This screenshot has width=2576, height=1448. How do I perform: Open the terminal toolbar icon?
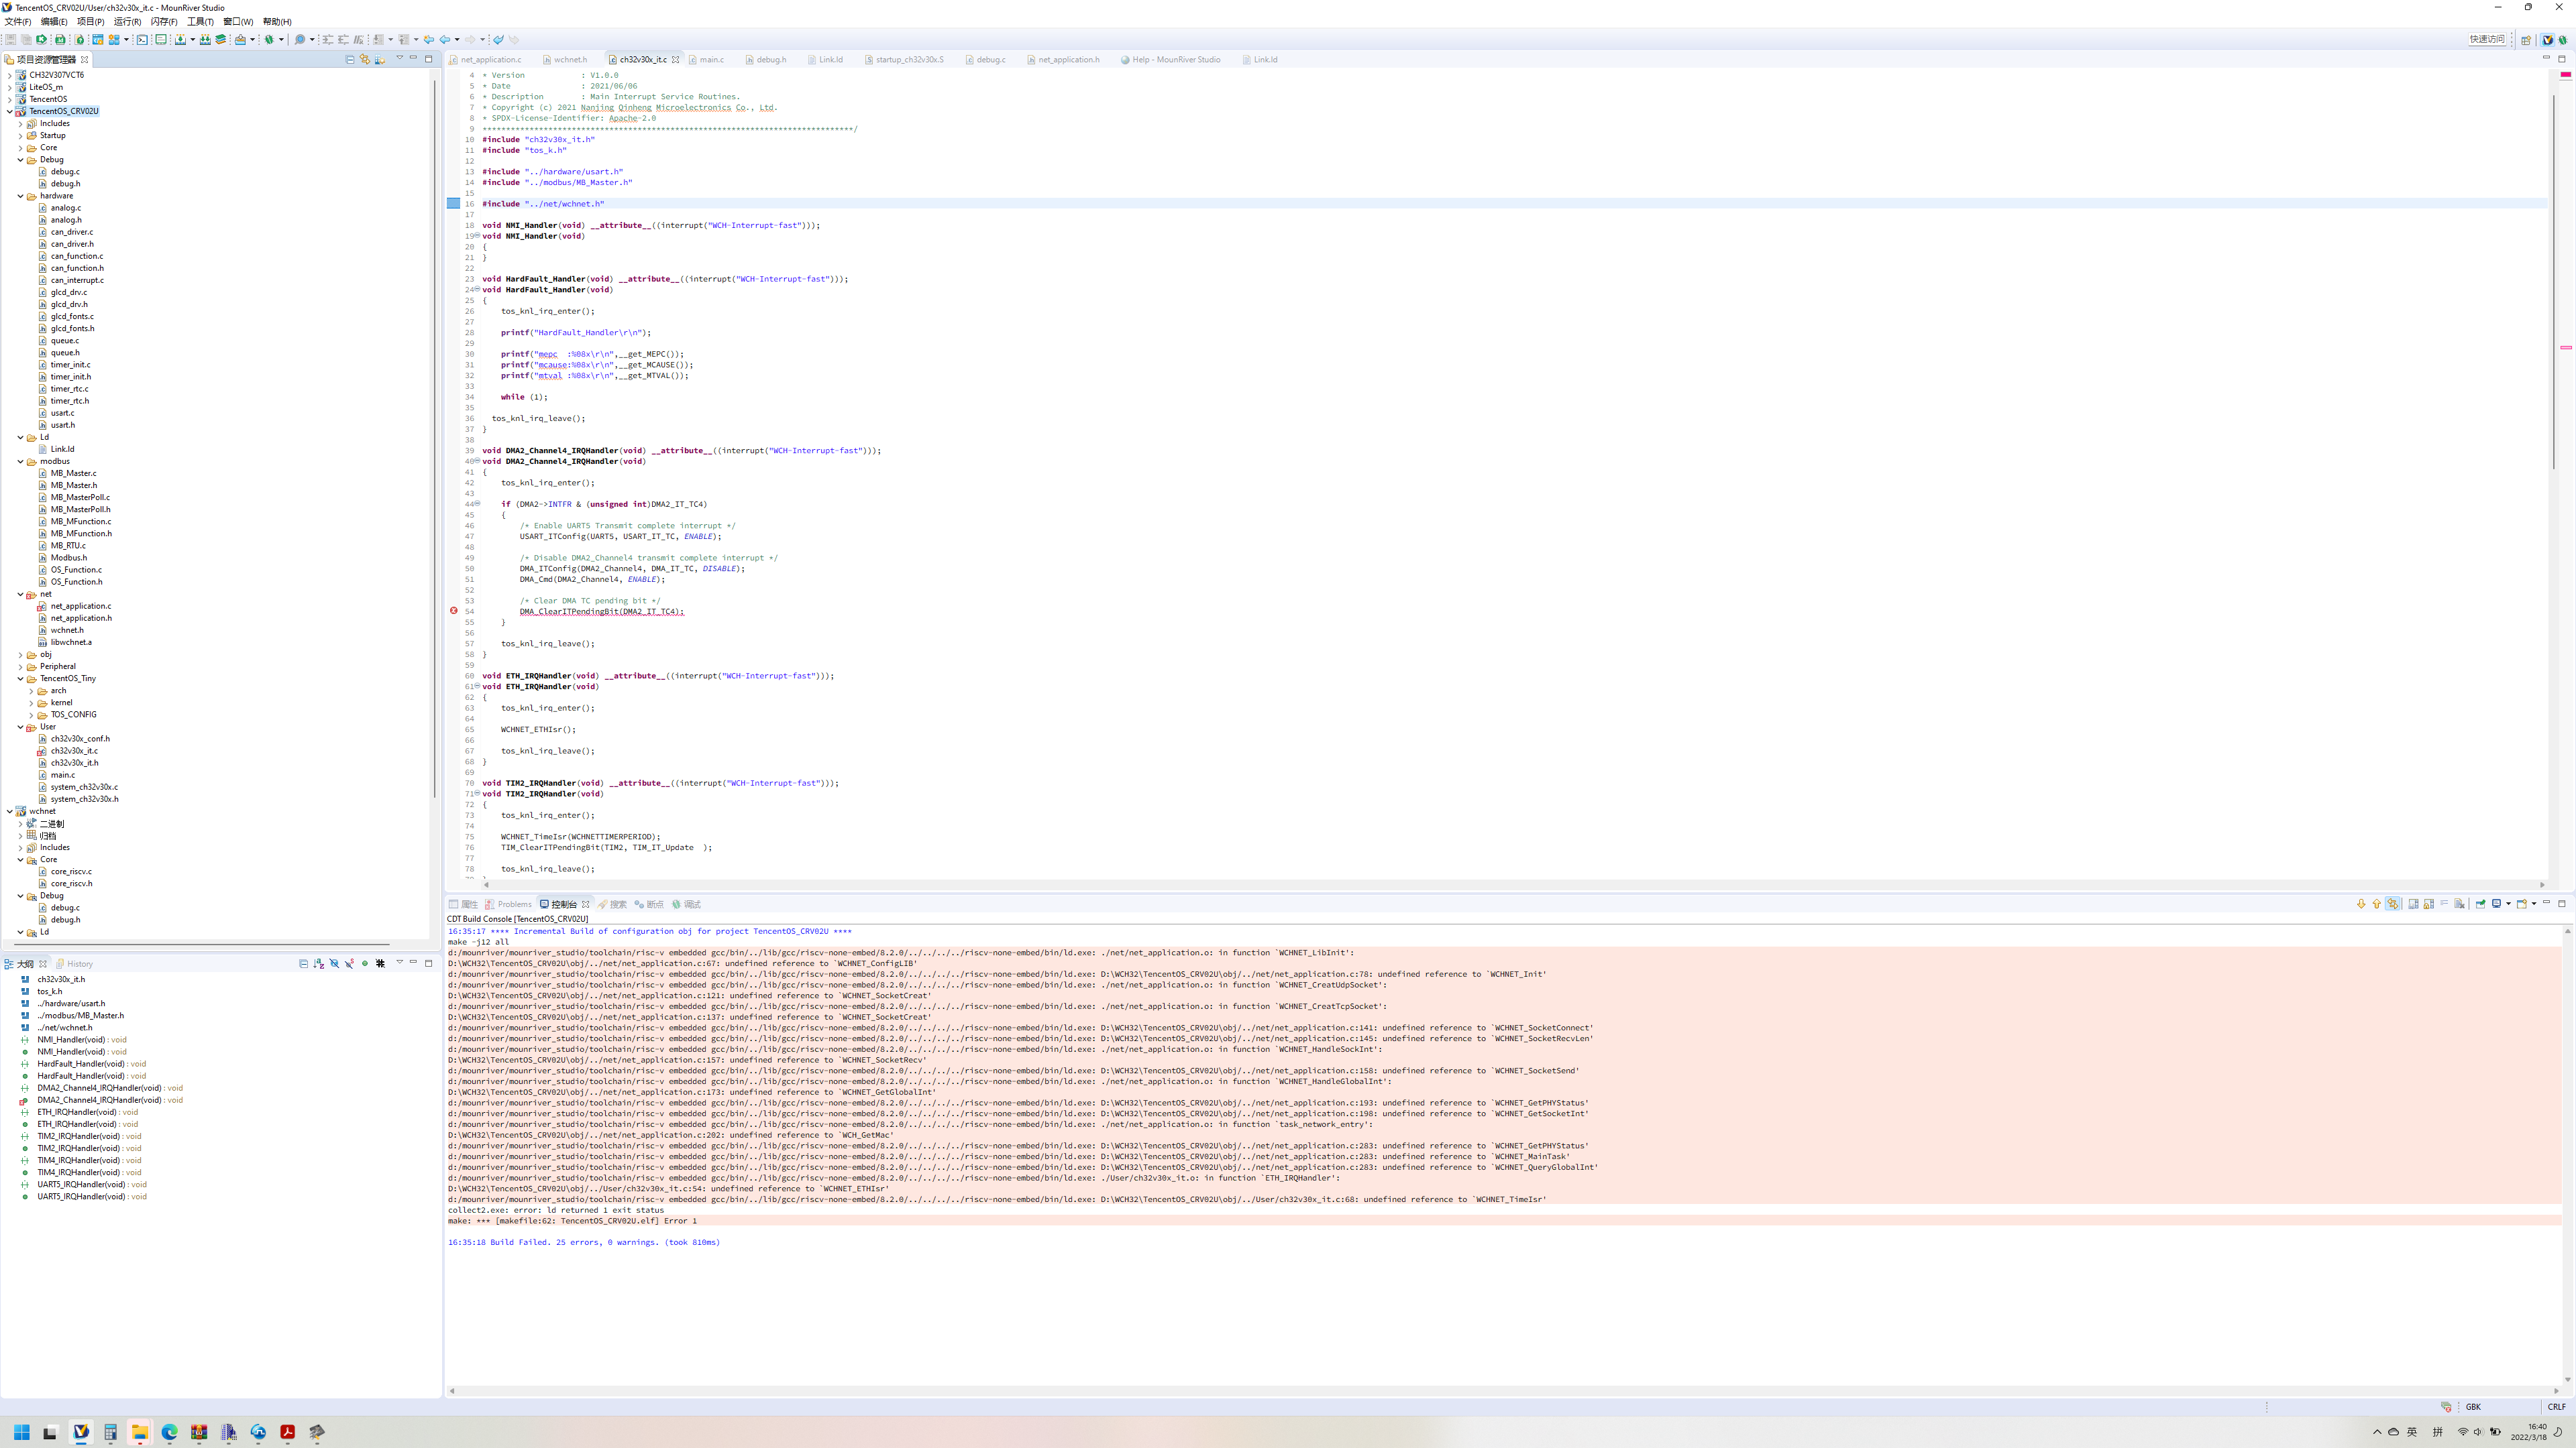coord(142,40)
